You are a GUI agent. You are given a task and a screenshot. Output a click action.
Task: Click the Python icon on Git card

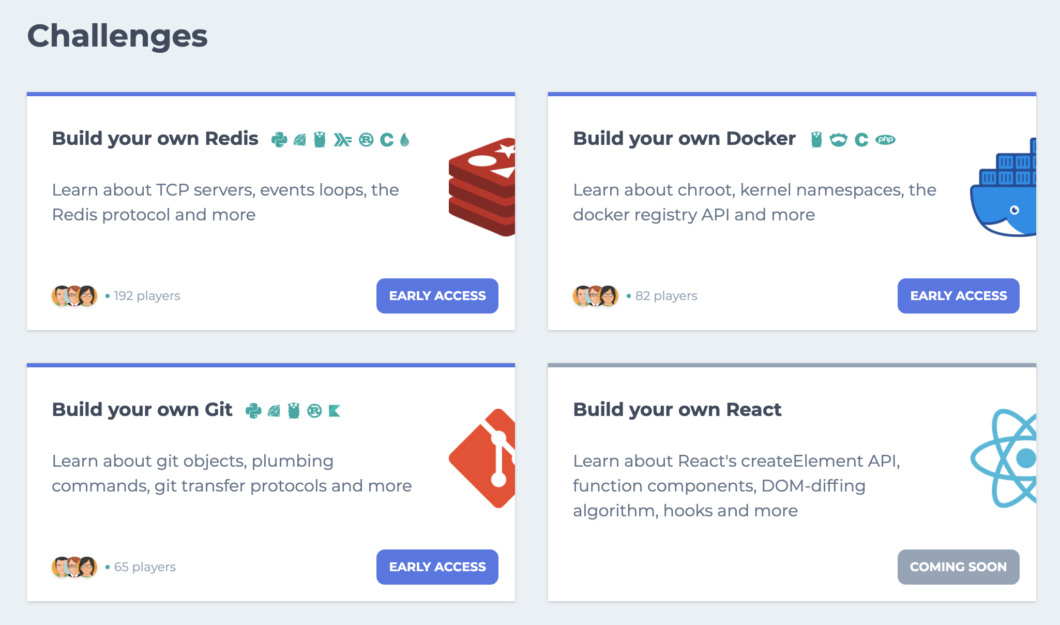coord(253,411)
